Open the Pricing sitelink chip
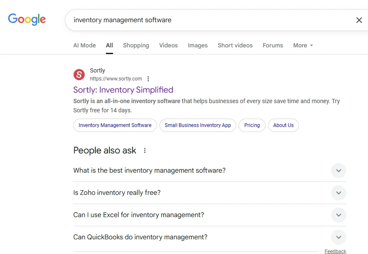Screen dimensions: 368x254 click(x=252, y=125)
